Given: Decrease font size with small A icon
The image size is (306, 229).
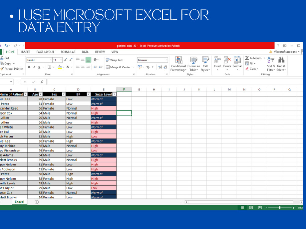Looking at the screenshot, I should tap(71, 60).
